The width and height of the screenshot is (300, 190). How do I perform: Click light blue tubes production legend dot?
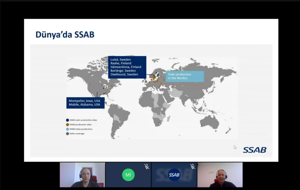67,129
